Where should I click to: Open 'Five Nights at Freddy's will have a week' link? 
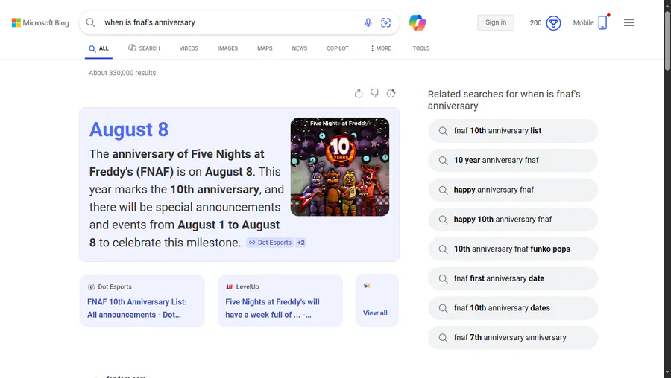click(x=273, y=308)
